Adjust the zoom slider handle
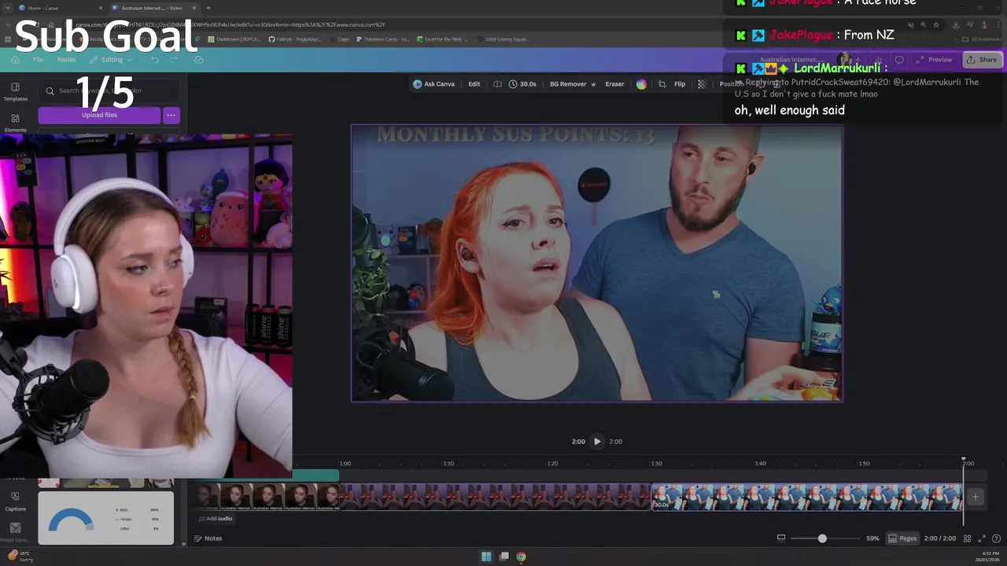 click(x=822, y=538)
